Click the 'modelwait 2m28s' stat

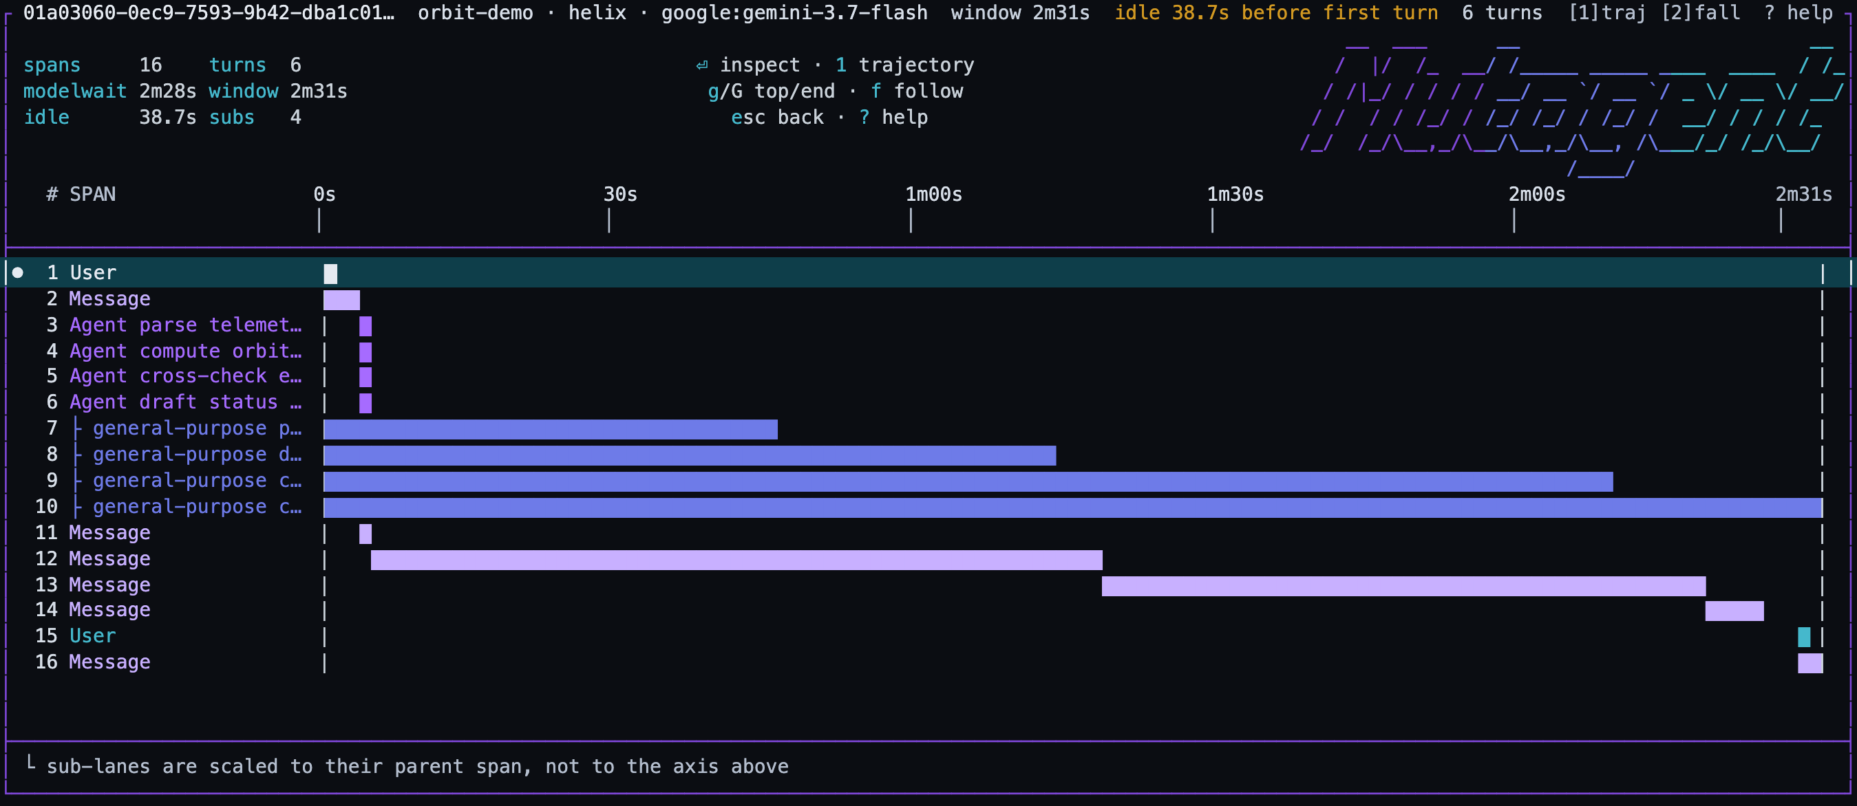point(109,91)
